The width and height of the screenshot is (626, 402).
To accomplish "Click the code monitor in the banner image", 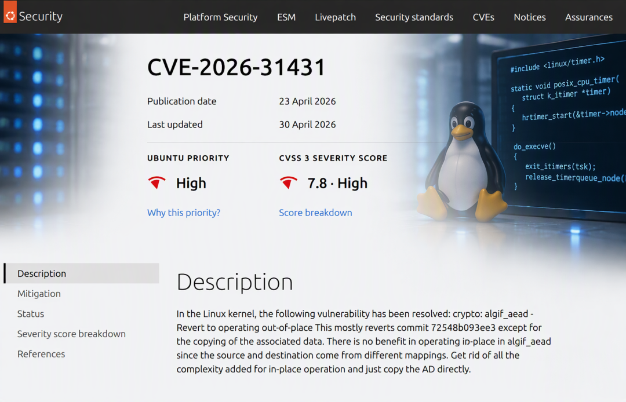I will [559, 127].
